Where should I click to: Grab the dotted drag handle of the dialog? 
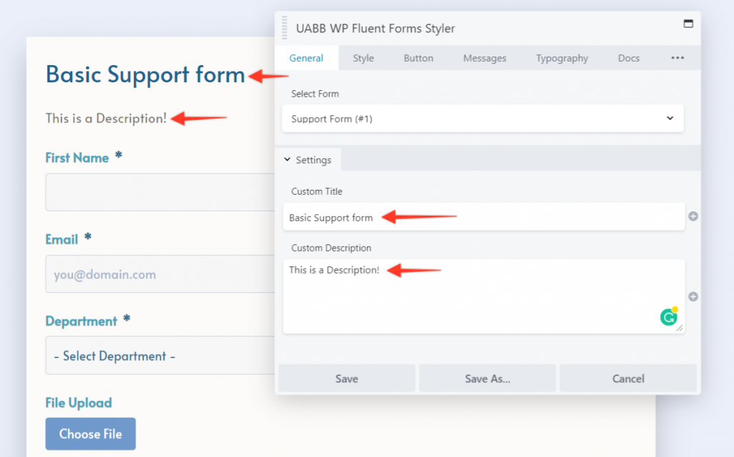[284, 27]
